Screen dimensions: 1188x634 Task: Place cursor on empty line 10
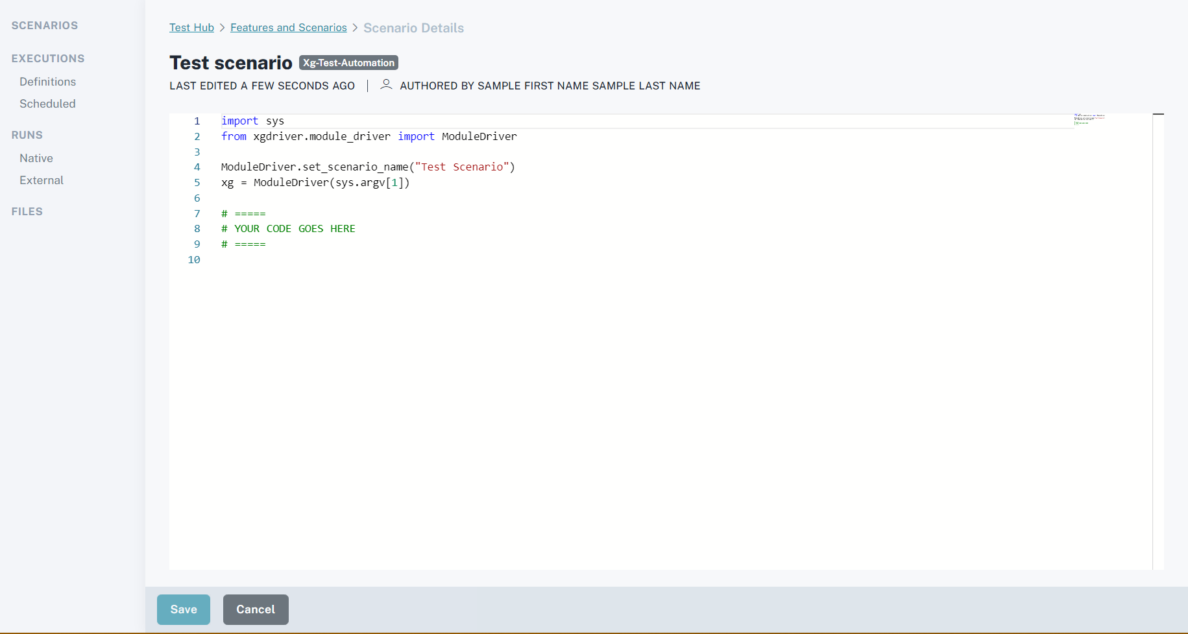click(x=389, y=260)
